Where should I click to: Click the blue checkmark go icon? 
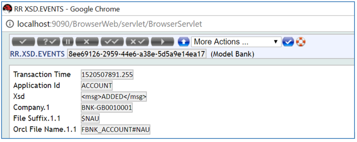288,42
